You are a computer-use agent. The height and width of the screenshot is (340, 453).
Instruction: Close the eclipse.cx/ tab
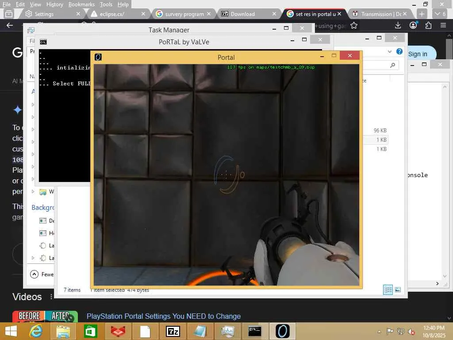(143, 14)
